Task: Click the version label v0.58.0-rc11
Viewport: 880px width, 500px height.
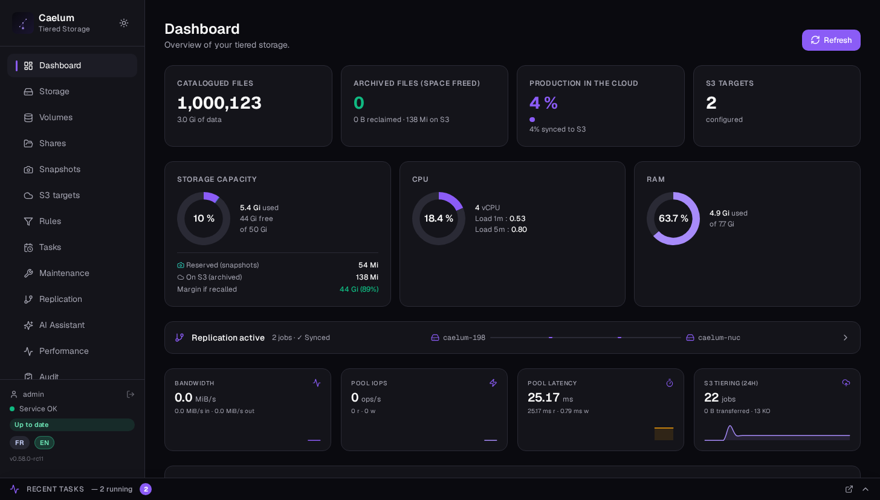Action: (27, 459)
